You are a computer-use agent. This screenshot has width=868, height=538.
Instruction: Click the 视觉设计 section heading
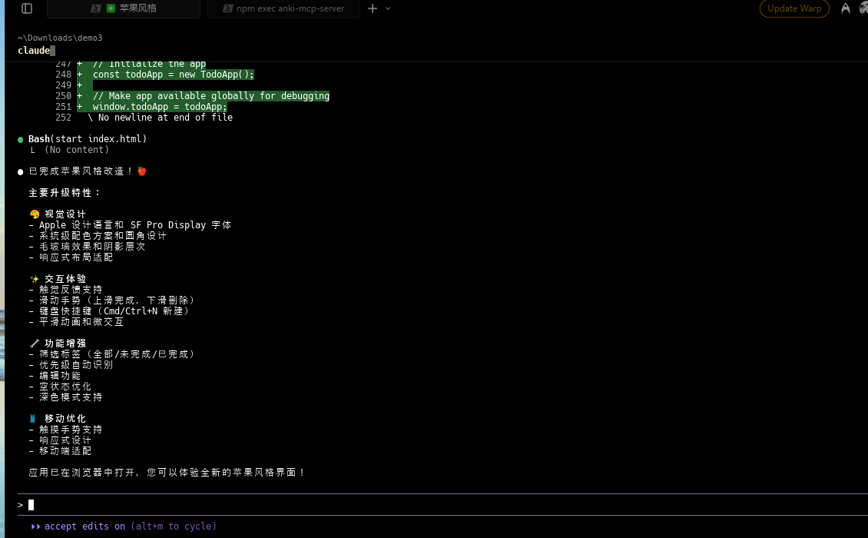click(x=65, y=214)
